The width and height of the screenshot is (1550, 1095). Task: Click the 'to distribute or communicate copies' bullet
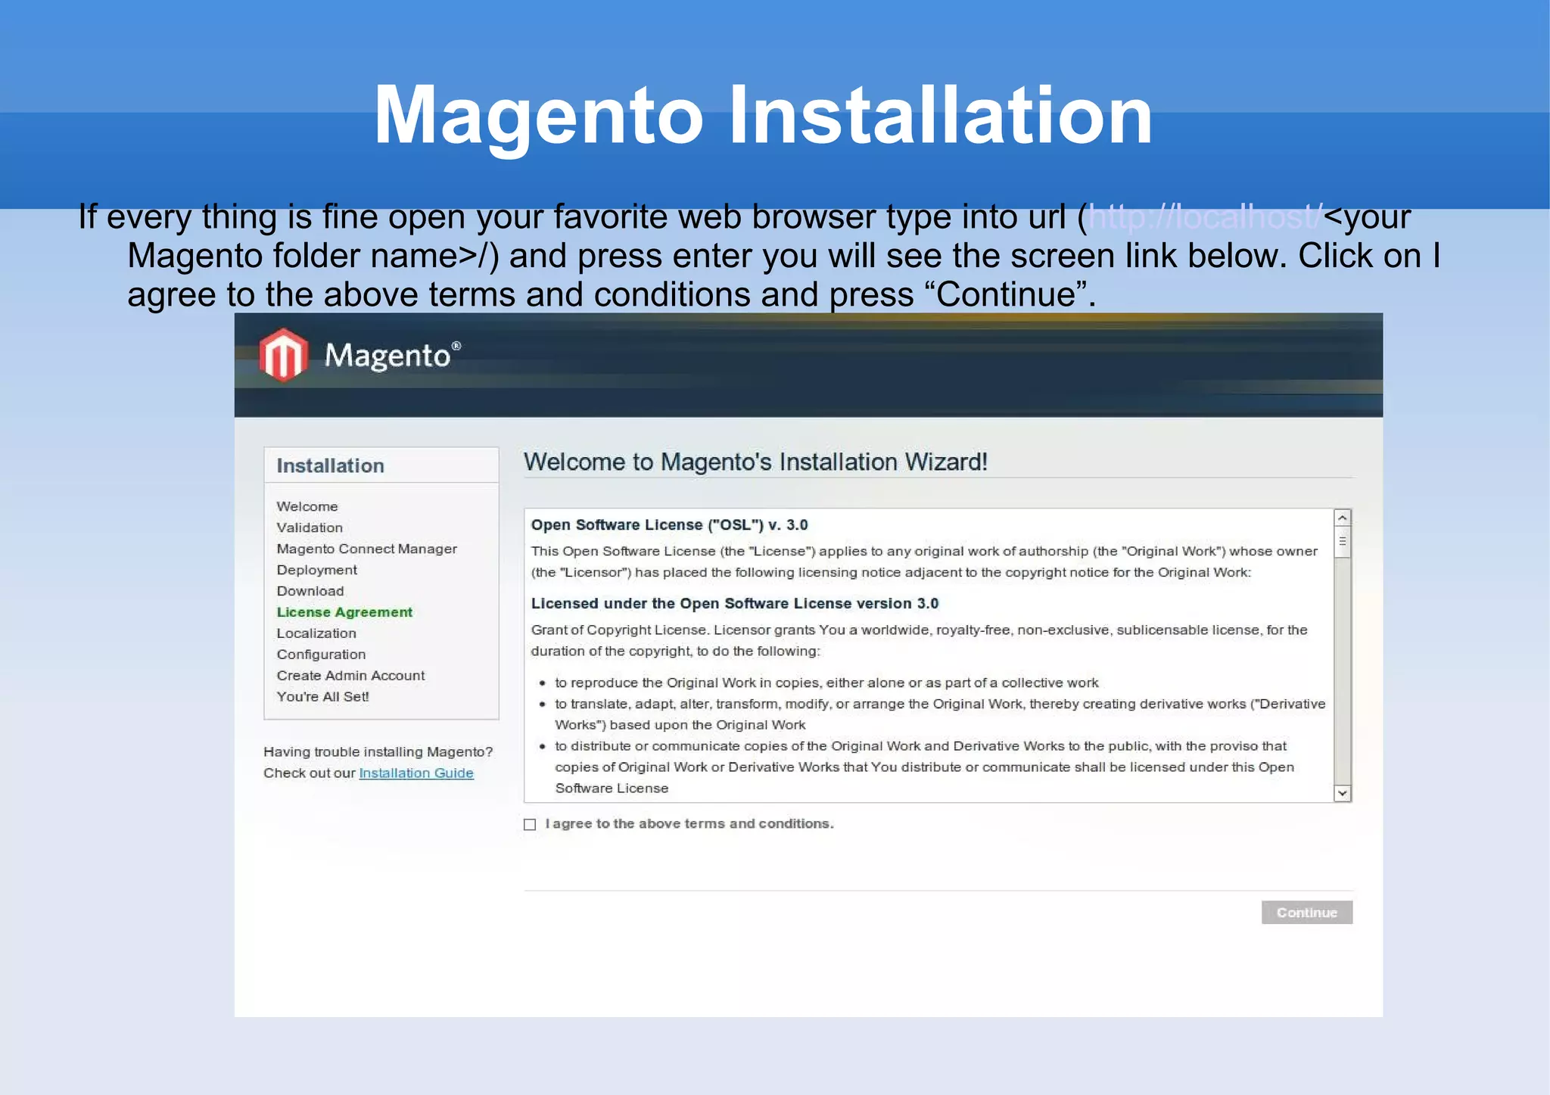pos(924,767)
